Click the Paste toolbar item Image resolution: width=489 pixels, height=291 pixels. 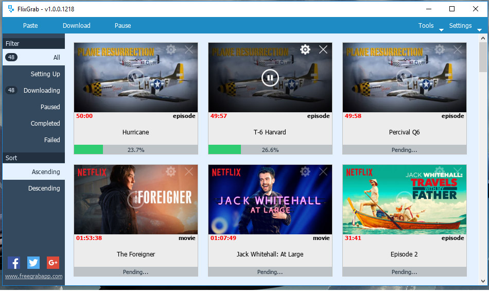pyautogui.click(x=30, y=26)
